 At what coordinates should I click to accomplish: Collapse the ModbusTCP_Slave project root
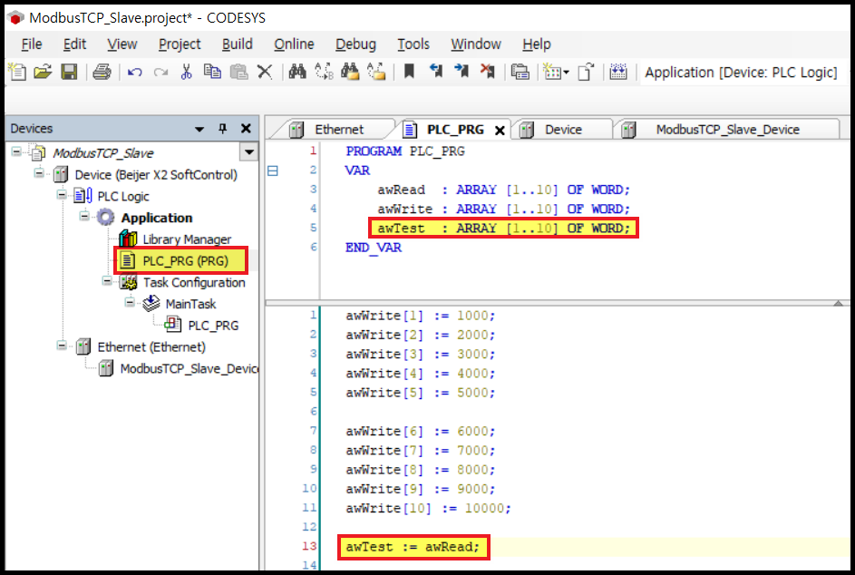coord(17,151)
